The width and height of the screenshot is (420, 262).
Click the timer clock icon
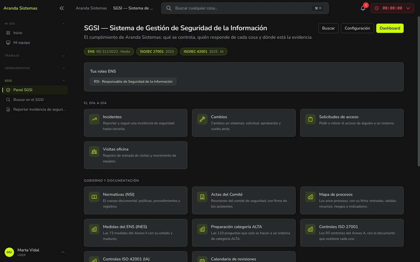pyautogui.click(x=377, y=8)
